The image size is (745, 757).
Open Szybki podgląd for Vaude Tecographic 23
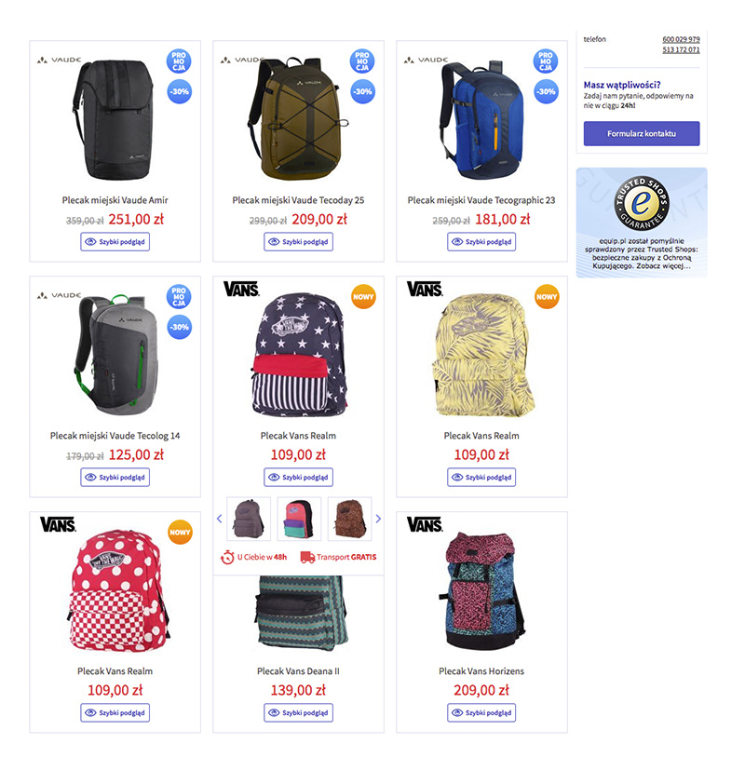[481, 242]
